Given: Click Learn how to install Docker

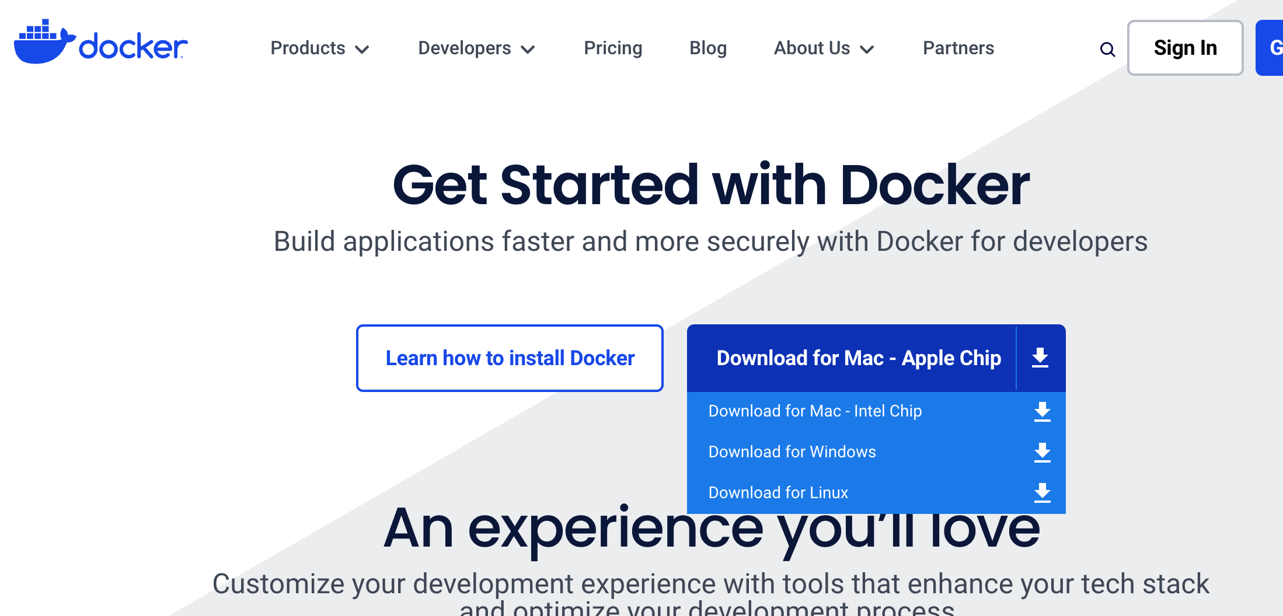Looking at the screenshot, I should point(510,358).
